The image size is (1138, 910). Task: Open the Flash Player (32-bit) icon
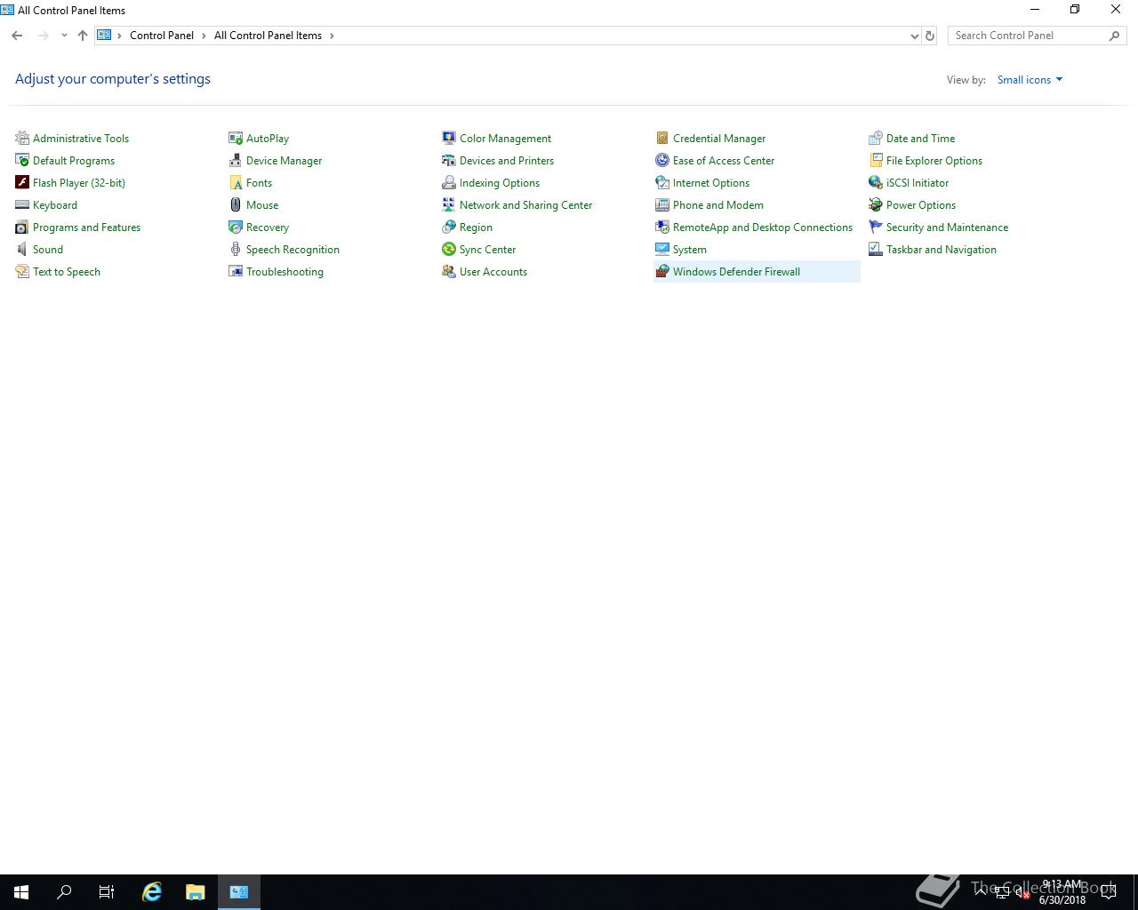pos(22,182)
